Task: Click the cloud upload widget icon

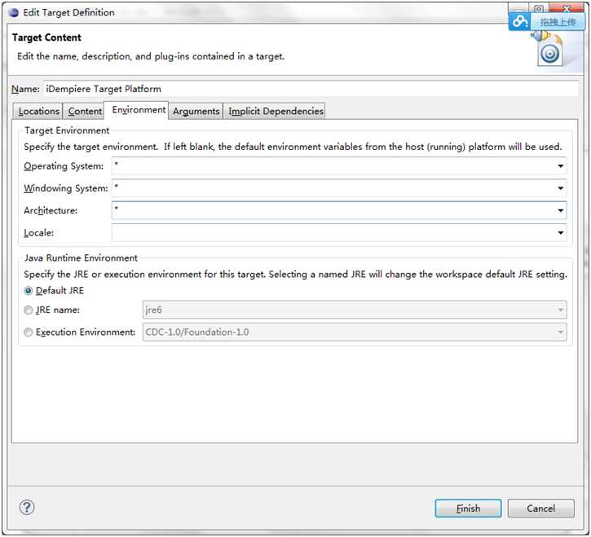Action: [x=520, y=21]
